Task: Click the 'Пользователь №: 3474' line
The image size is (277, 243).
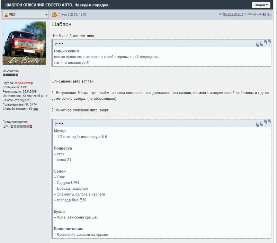Action: coord(20,105)
